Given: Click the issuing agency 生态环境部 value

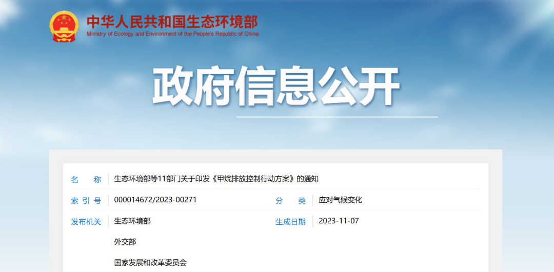Looking at the screenshot, I should (132, 221).
